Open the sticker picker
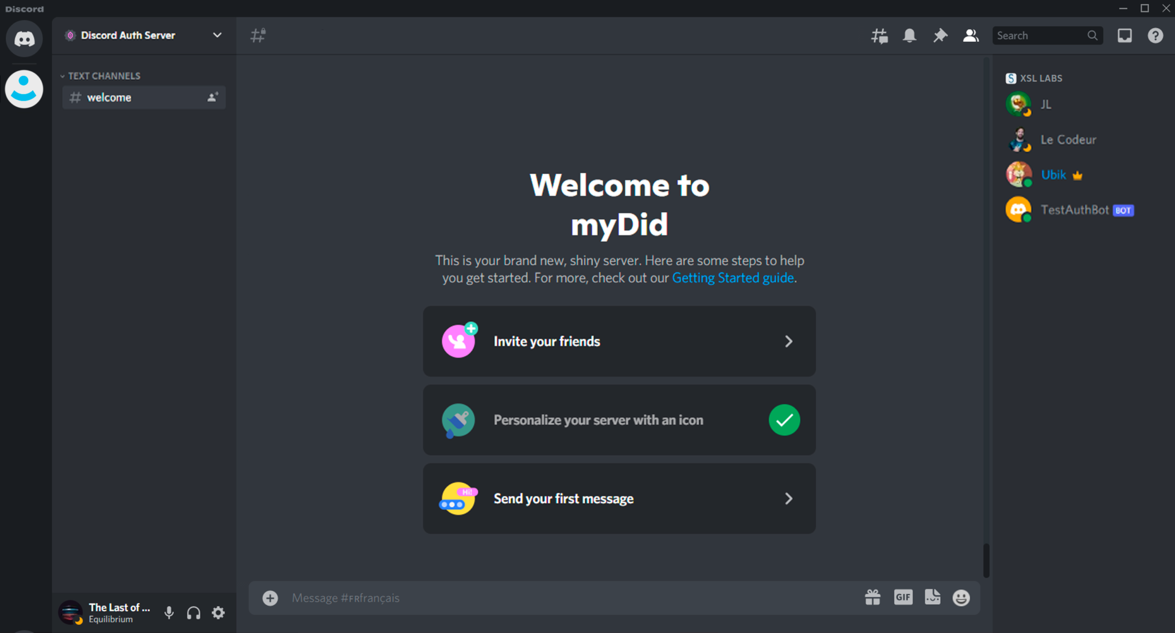 (933, 597)
